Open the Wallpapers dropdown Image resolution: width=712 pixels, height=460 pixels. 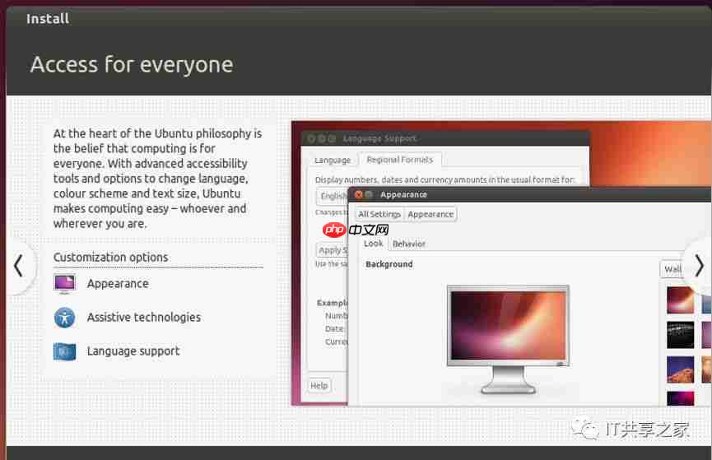coord(671,269)
